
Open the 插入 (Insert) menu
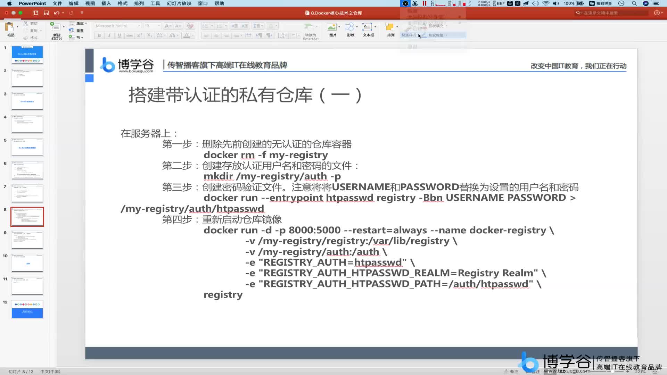pyautogui.click(x=106, y=3)
